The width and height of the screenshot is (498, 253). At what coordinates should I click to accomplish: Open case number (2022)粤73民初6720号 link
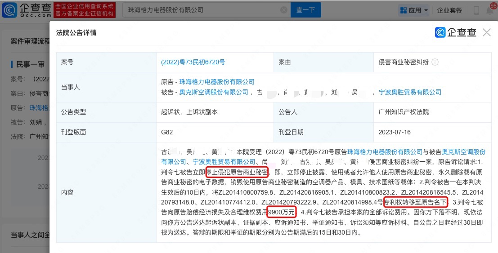click(193, 62)
